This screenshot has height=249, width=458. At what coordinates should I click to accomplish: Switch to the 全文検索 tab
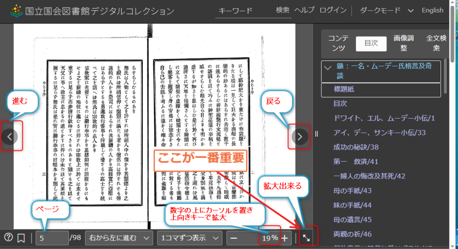[436, 43]
